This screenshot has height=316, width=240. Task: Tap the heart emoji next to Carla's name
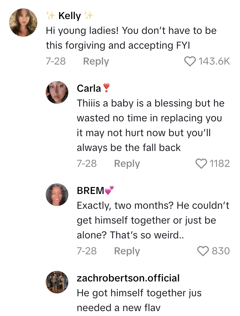pyautogui.click(x=106, y=88)
